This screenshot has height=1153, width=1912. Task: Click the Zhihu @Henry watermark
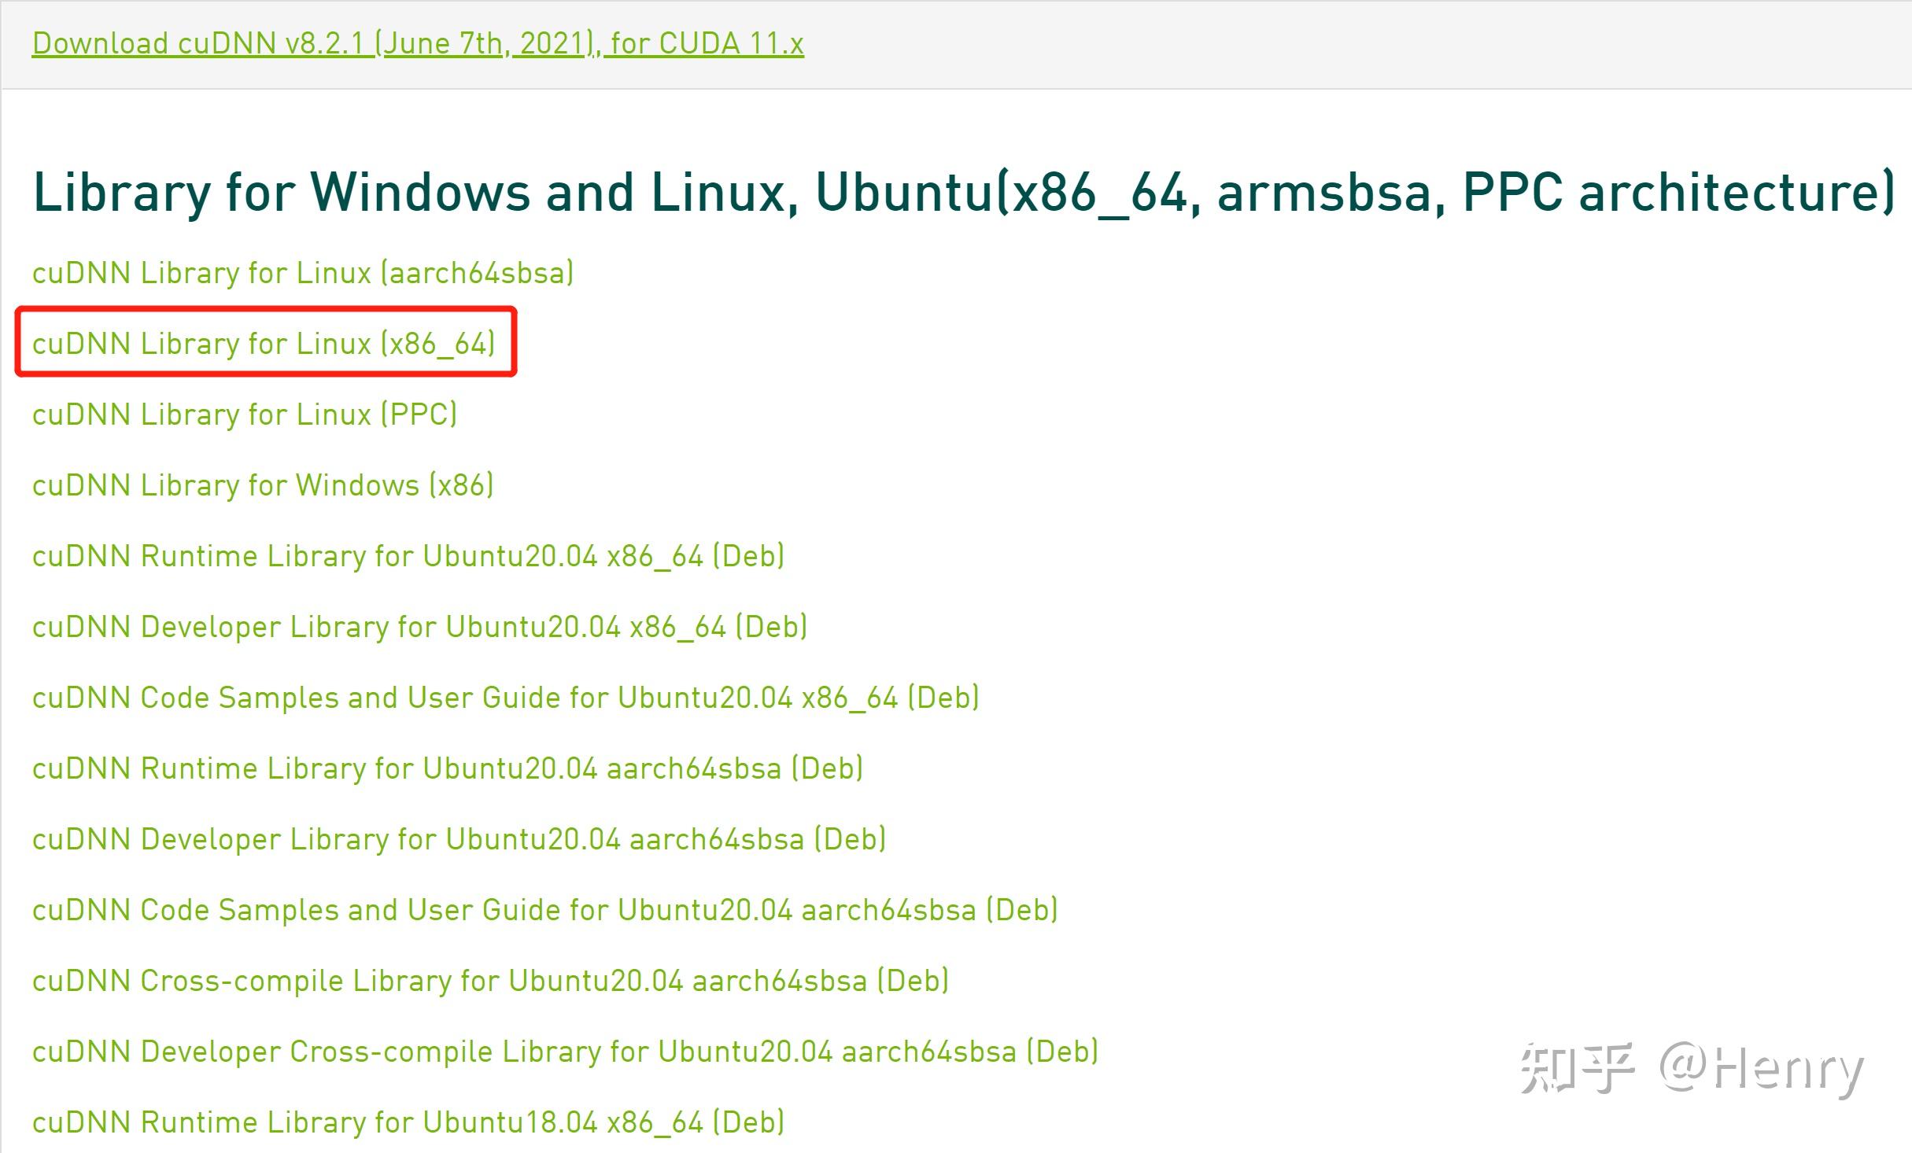pos(1692,1070)
